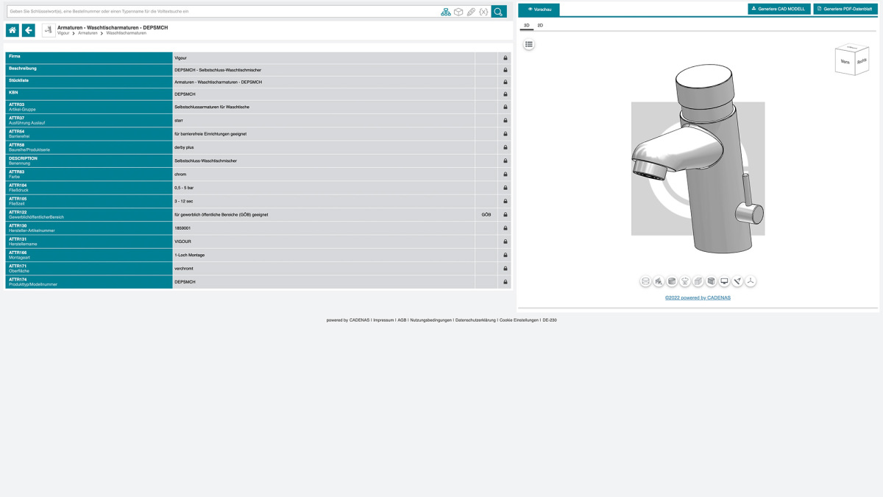Open the variable {x} search icon

pos(483,12)
